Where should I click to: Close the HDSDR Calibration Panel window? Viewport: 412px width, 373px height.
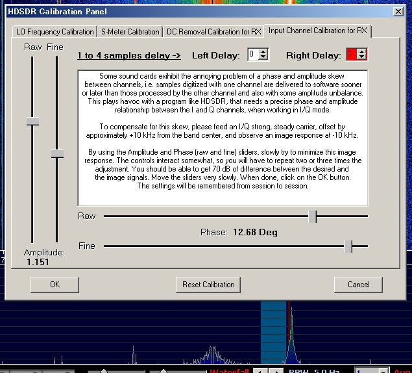click(398, 11)
